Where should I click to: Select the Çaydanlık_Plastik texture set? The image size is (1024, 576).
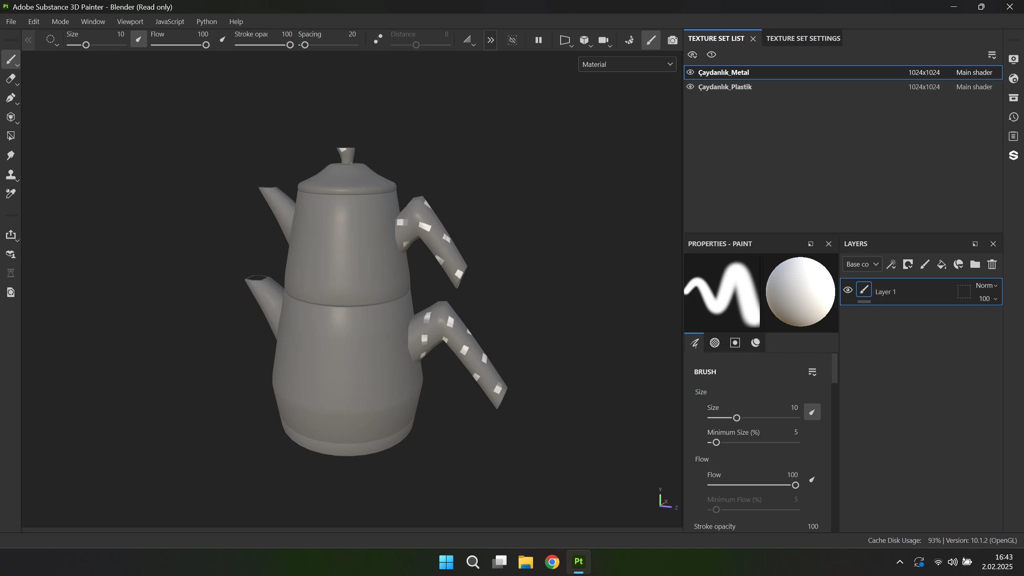coord(725,87)
